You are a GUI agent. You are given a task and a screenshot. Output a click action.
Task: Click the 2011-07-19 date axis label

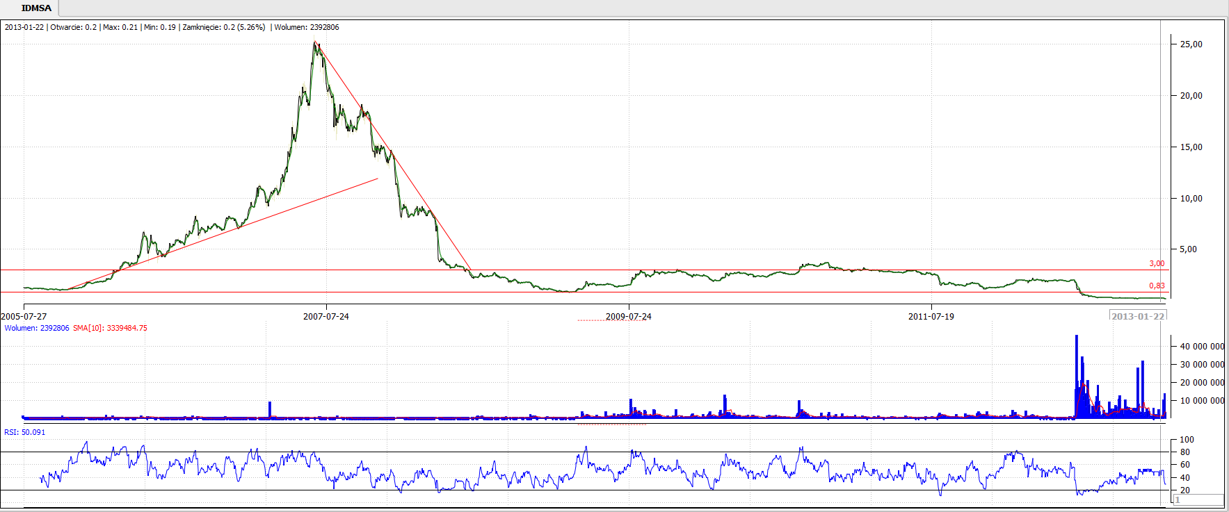[x=931, y=316]
